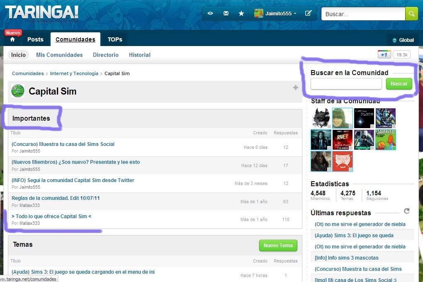Viewport: 423px width, 282px height.
Task: Click the Capital Sim community avatar
Action: (x=18, y=91)
